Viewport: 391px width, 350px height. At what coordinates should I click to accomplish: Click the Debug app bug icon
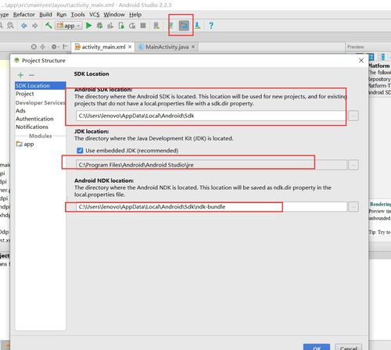(x=99, y=26)
